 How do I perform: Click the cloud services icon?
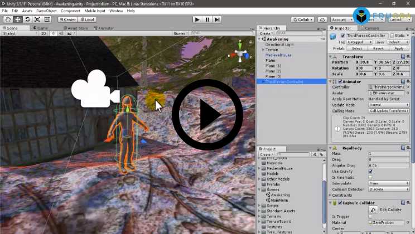click(x=322, y=19)
